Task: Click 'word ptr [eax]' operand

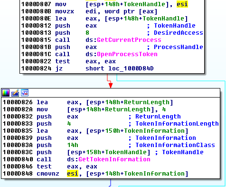Action: [131, 11]
